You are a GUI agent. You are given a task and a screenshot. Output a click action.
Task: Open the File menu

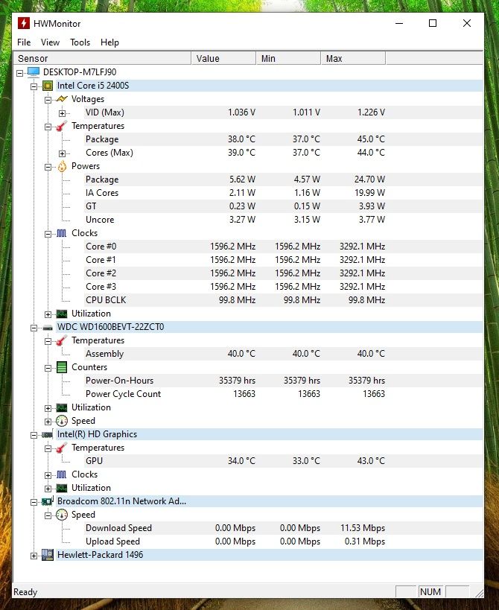click(24, 42)
